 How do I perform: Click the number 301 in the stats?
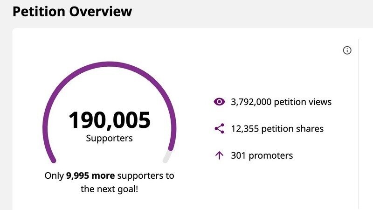[238, 155]
